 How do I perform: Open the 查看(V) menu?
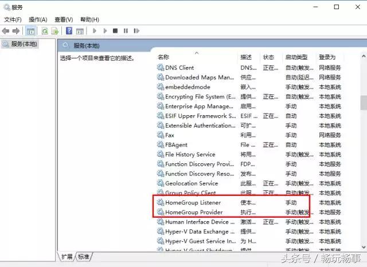coord(64,19)
